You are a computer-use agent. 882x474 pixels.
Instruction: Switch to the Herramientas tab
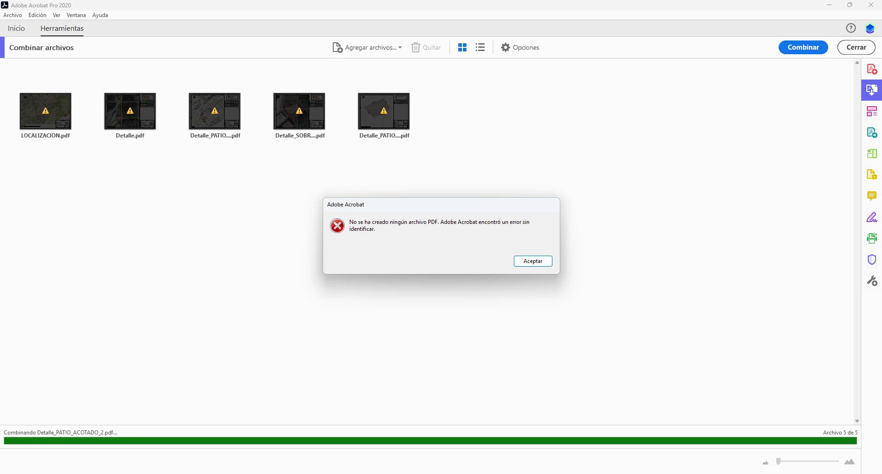[x=62, y=29]
